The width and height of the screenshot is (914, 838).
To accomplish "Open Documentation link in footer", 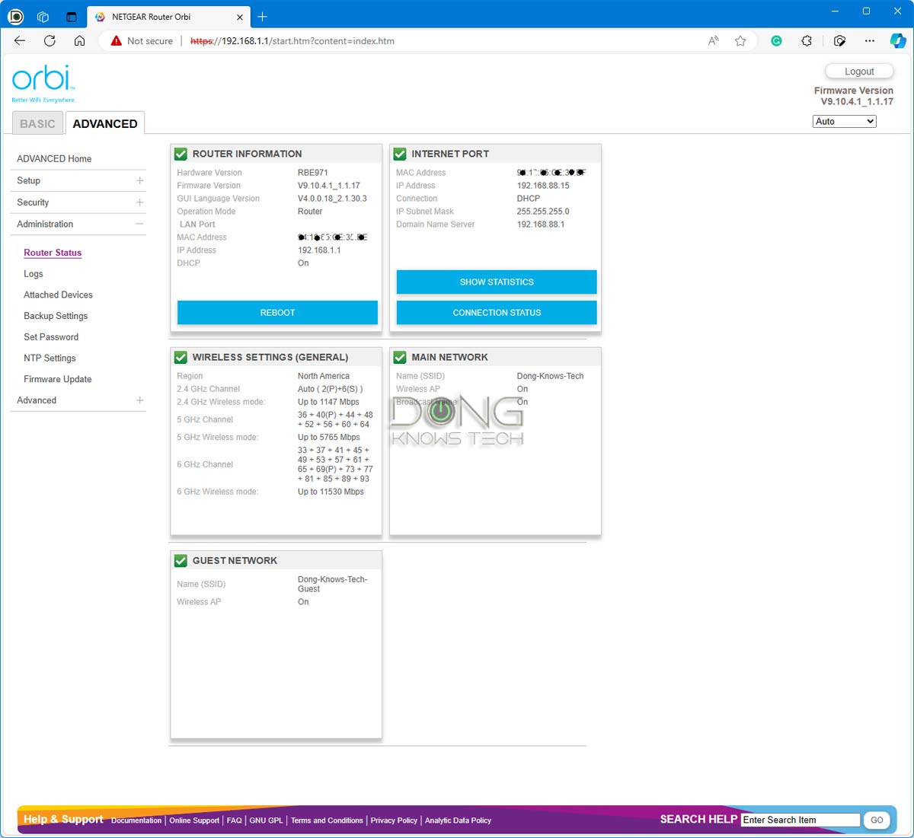I will [136, 820].
